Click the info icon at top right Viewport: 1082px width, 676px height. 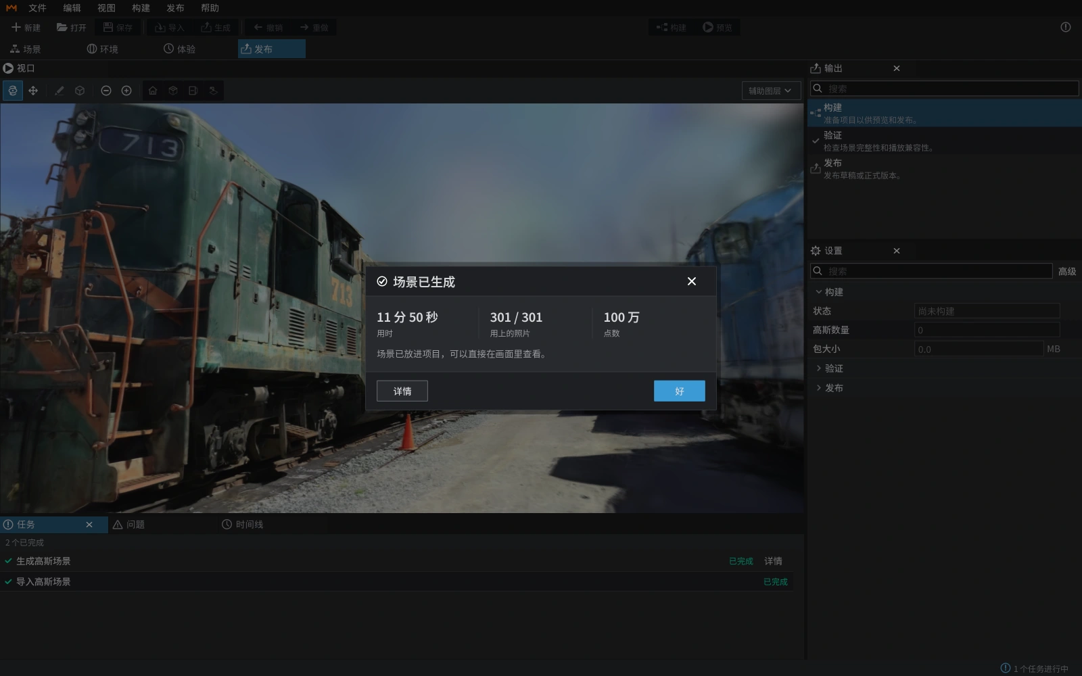(x=1066, y=27)
